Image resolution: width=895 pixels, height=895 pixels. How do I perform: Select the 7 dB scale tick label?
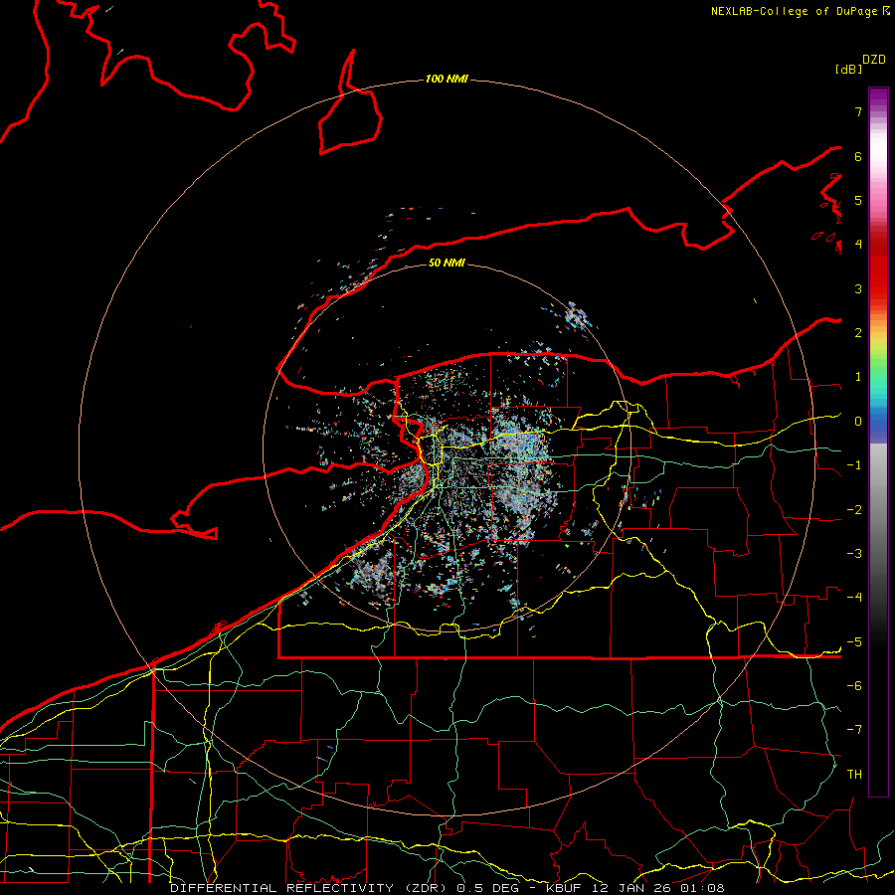point(858,111)
